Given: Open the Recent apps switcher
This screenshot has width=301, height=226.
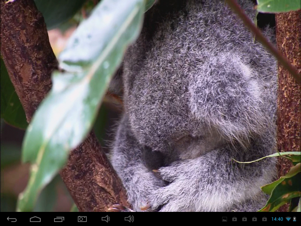Looking at the screenshot, I should 59,219.
